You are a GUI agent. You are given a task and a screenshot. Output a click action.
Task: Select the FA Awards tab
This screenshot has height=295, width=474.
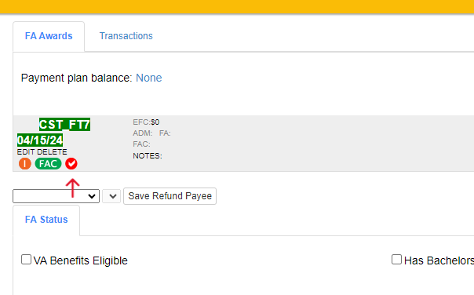(x=49, y=36)
